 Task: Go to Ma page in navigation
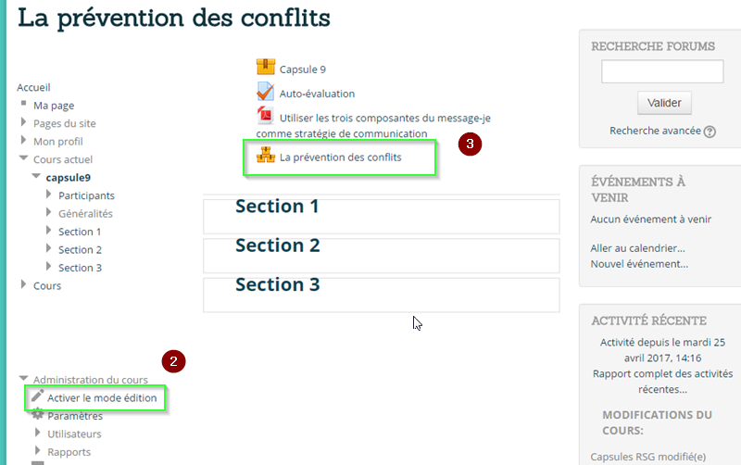tap(54, 106)
